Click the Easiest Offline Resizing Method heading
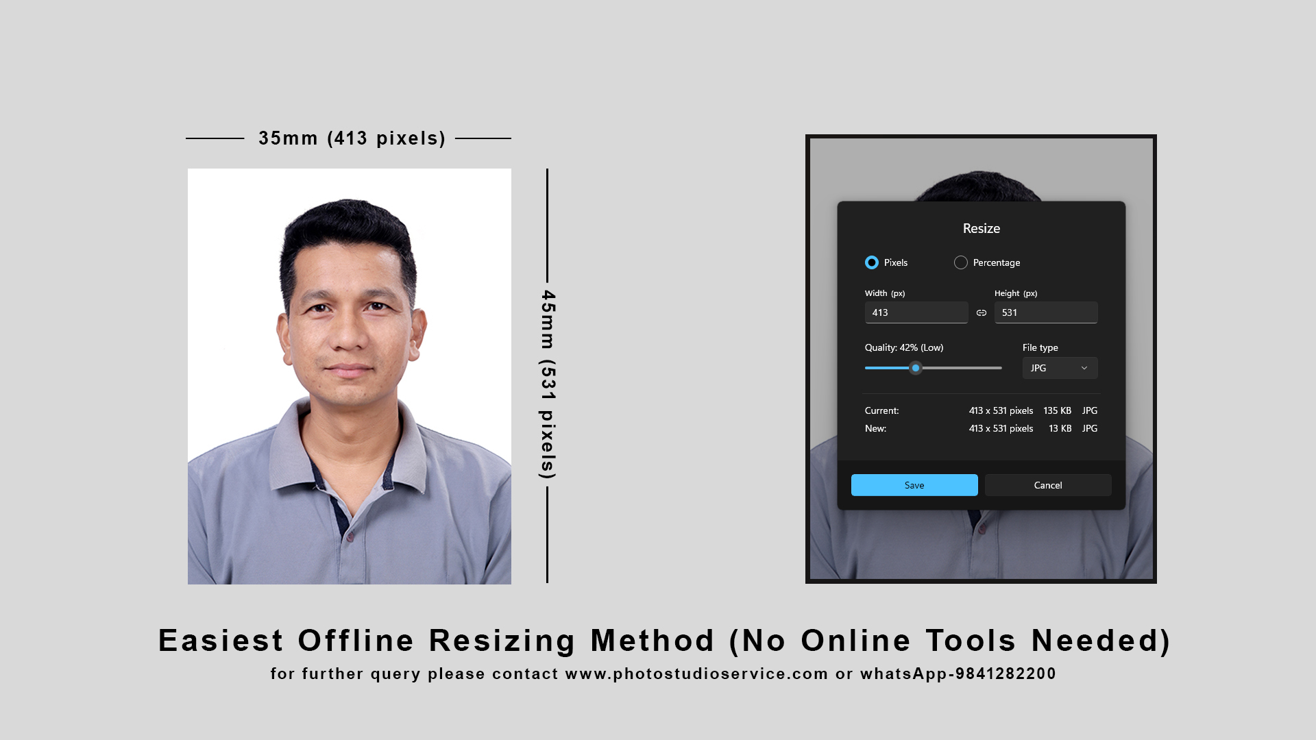 (x=663, y=641)
